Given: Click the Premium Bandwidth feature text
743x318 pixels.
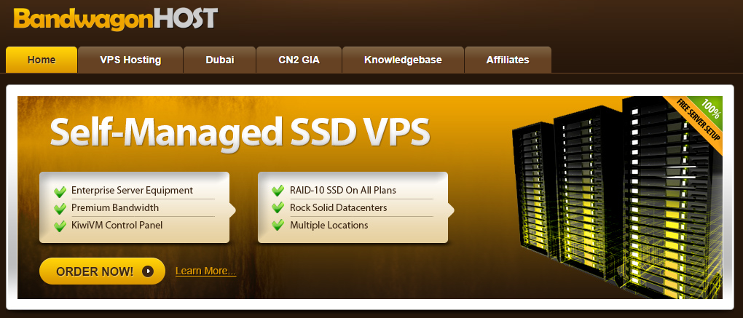Looking at the screenshot, I should tap(115, 207).
